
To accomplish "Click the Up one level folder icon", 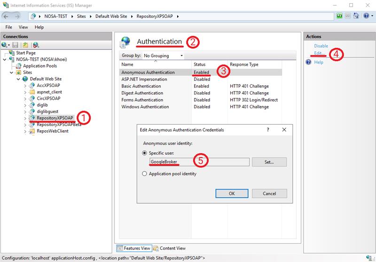I will pos(25,45).
